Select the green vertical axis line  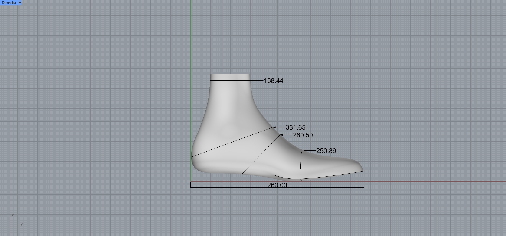[x=191, y=45]
